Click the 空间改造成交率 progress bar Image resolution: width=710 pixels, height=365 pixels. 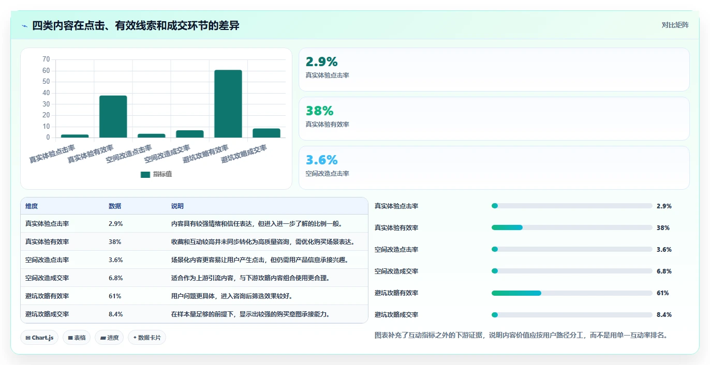572,271
